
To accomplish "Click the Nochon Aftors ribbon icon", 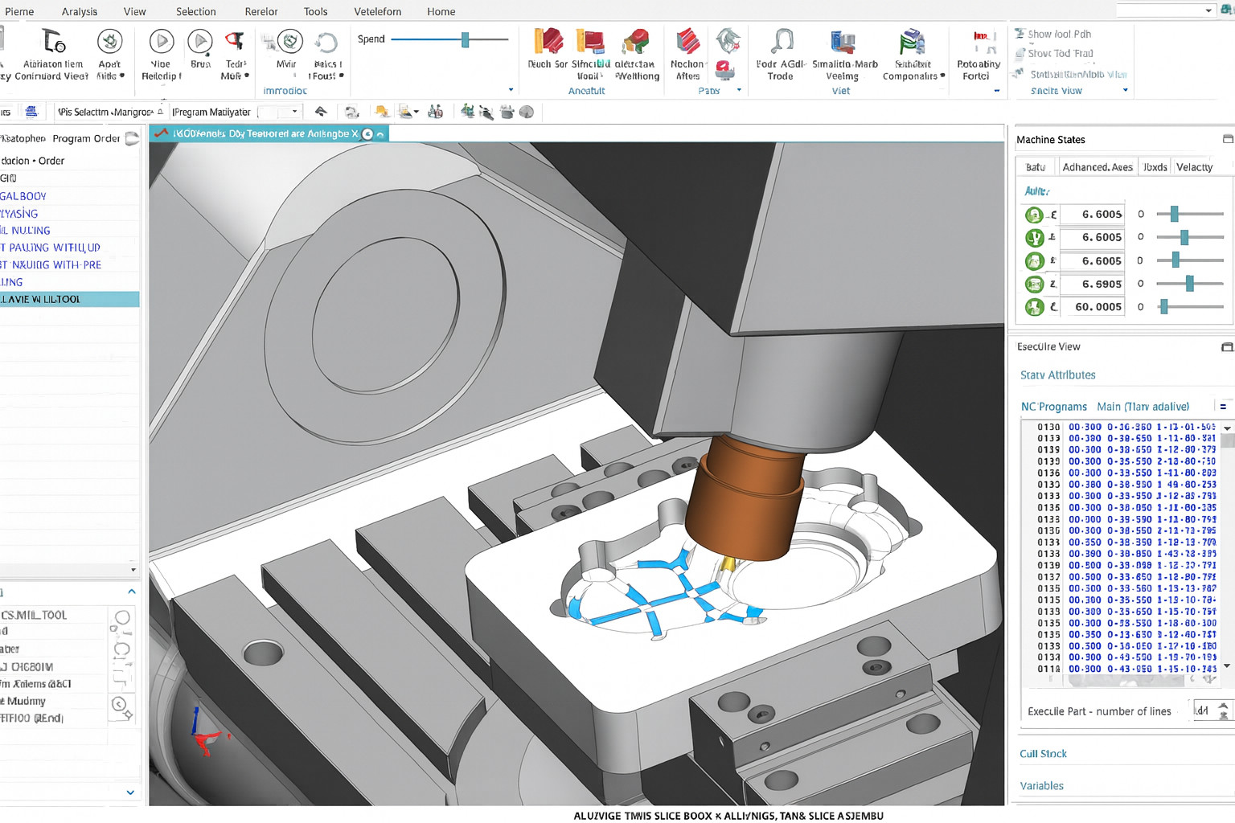I will click(687, 41).
